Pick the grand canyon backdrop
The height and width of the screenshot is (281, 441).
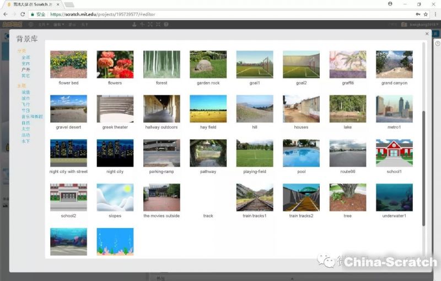coord(394,64)
